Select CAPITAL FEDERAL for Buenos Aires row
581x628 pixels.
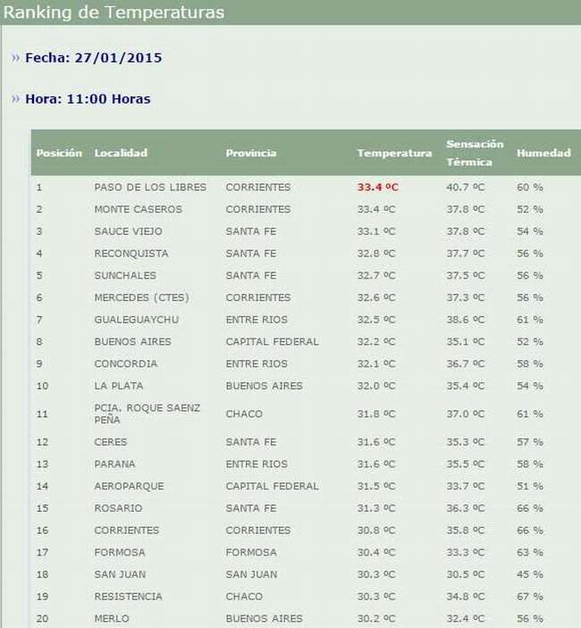272,341
